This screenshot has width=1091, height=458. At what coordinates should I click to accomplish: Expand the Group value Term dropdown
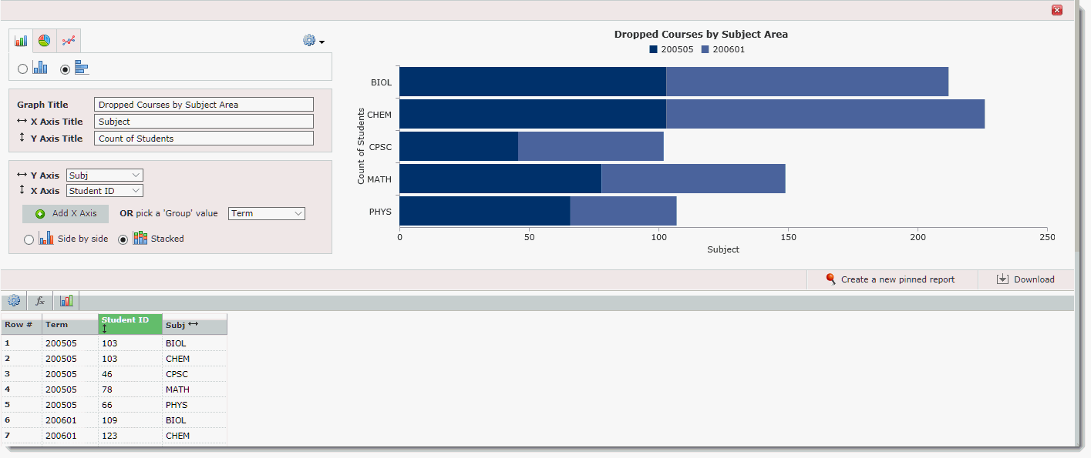267,213
